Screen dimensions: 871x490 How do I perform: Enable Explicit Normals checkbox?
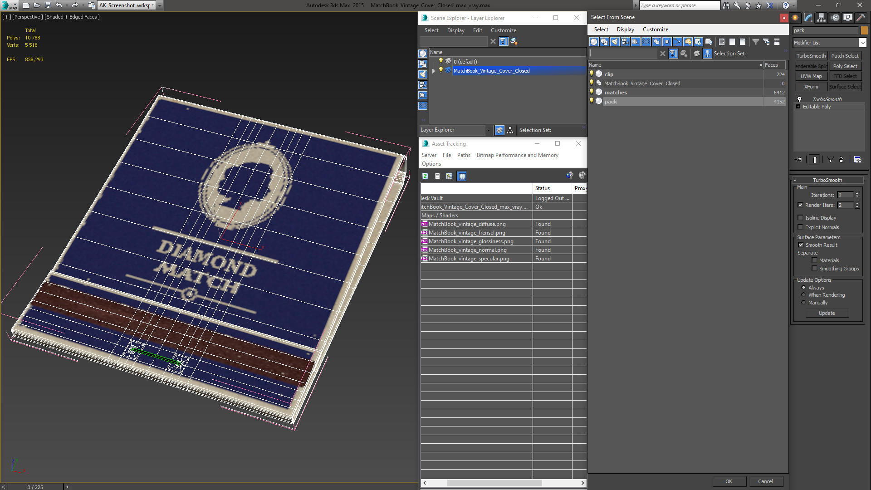[x=801, y=227]
